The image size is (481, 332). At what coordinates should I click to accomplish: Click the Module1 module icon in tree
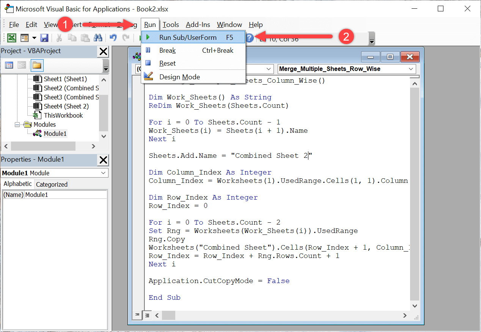(37, 134)
